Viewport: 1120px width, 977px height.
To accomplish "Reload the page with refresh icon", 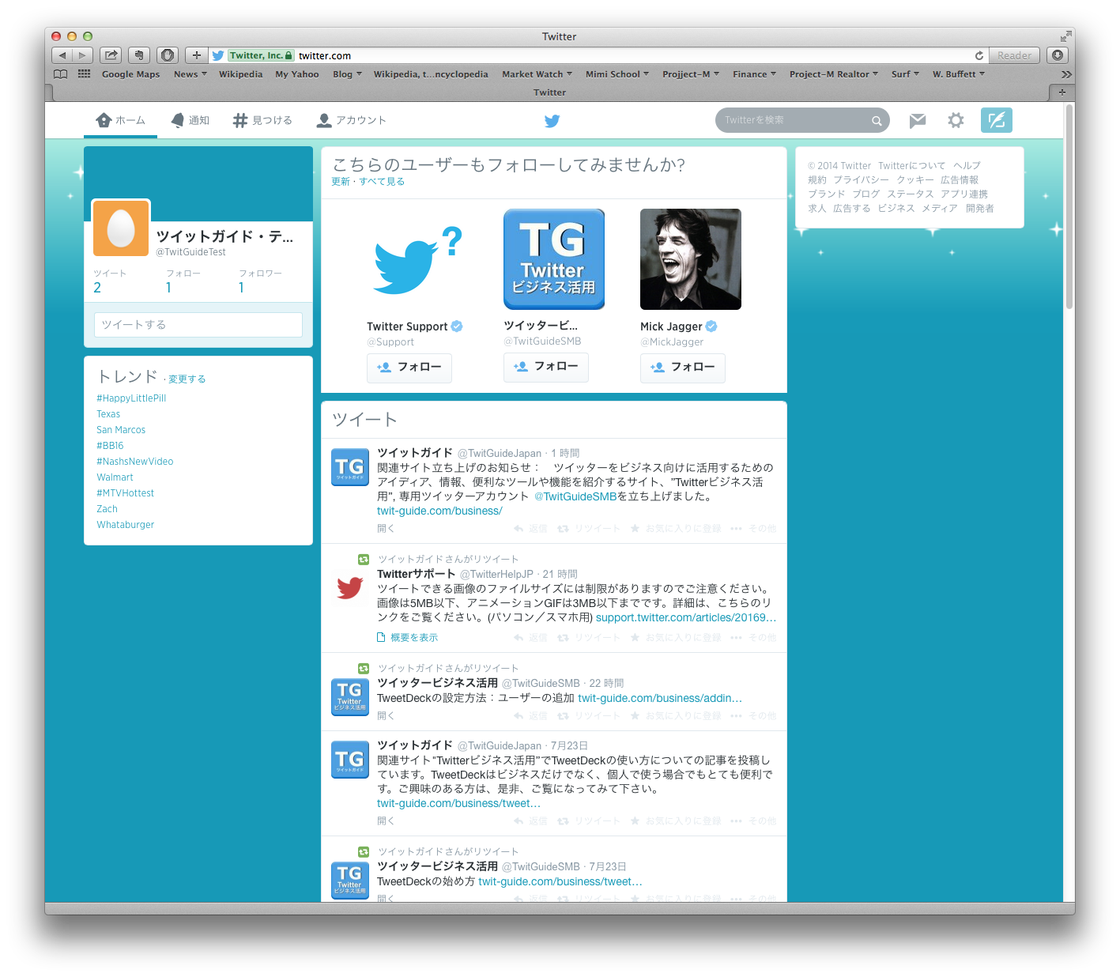I will pos(979,55).
